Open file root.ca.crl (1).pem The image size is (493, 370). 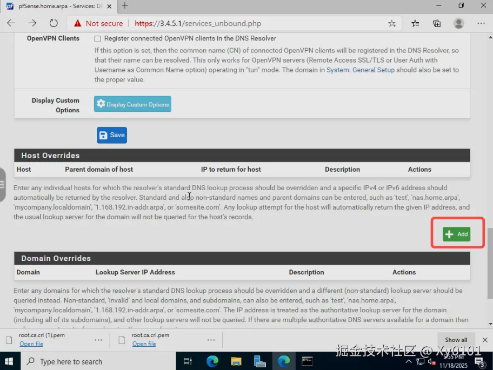click(31, 344)
